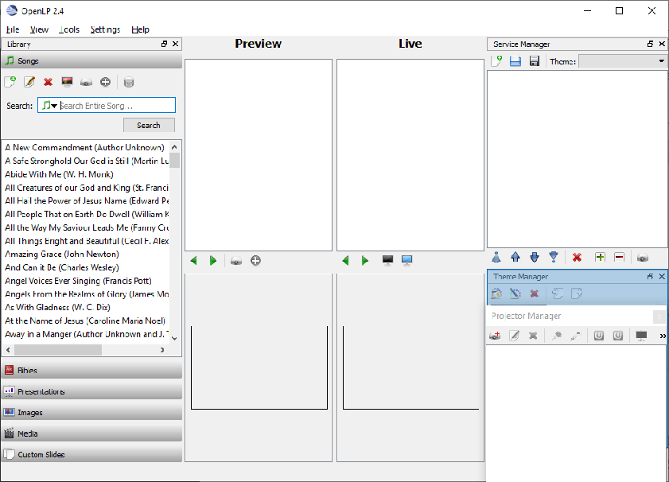Open a service with the blue folder icon
Viewport: 669px width, 482px height.
coord(515,61)
